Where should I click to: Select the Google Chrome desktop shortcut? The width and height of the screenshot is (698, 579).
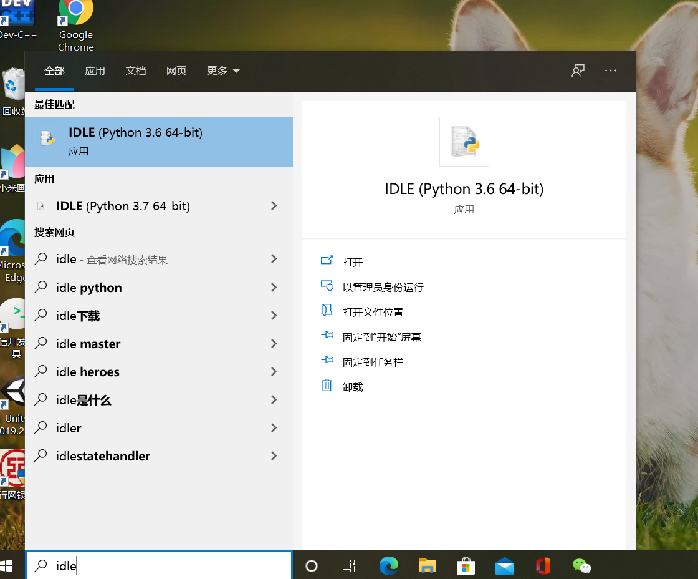[x=76, y=26]
